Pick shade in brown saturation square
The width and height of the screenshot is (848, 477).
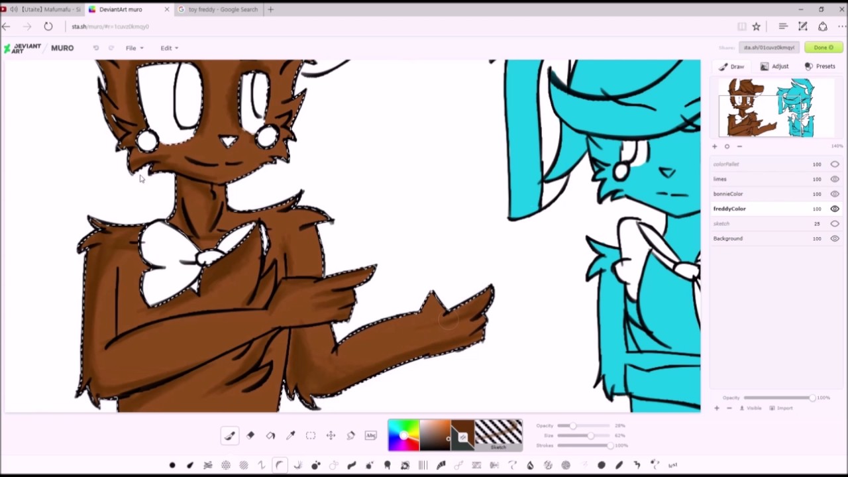(435, 435)
